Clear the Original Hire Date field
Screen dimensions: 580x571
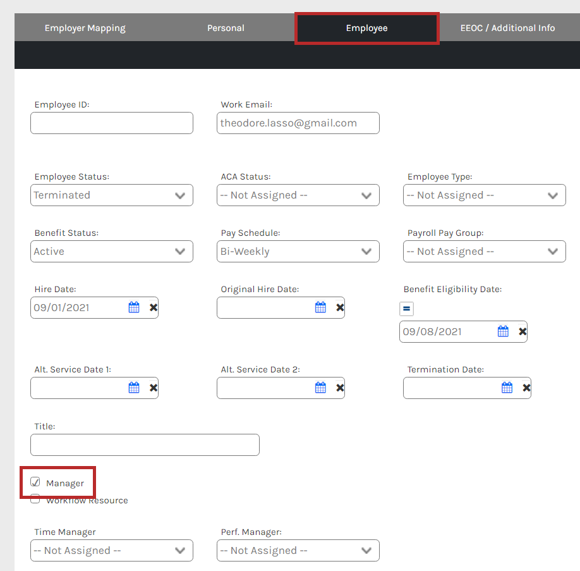point(340,308)
